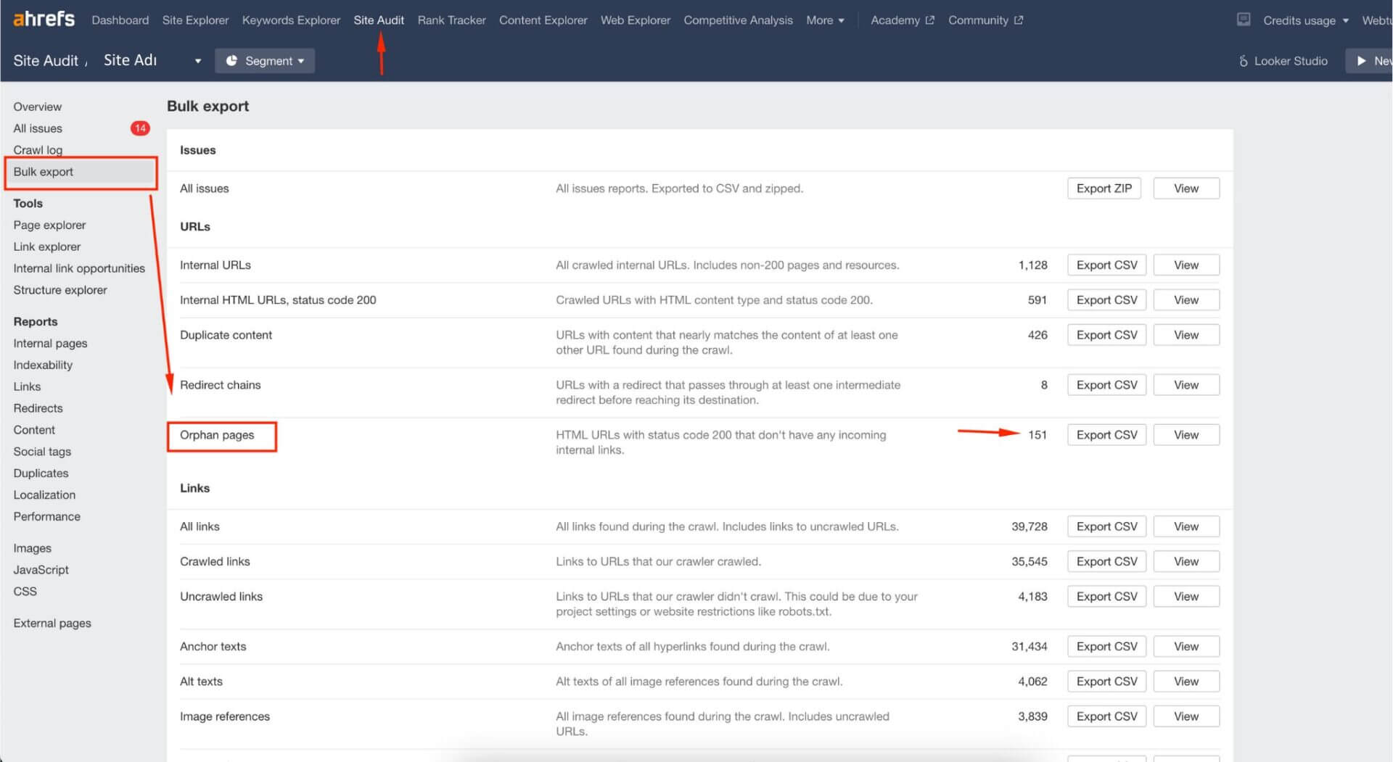
Task: Click the play icon in the top-right button
Action: pos(1360,61)
